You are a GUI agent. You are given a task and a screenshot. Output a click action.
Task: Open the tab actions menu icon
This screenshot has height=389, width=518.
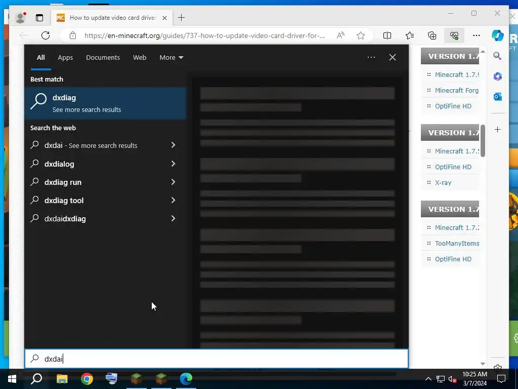(39, 18)
